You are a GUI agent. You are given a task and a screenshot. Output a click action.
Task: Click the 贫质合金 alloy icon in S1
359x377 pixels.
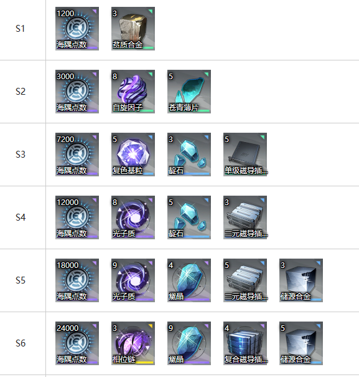point(133,29)
